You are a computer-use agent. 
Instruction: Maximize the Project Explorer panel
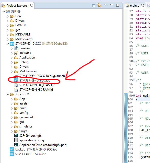pyautogui.click(x=118, y=5)
